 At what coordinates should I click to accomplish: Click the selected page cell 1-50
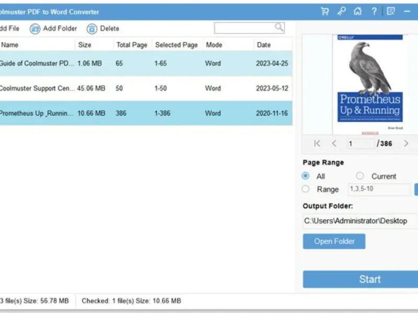point(160,88)
